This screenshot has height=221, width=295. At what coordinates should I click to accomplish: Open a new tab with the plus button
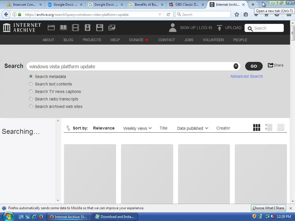point(253,5)
